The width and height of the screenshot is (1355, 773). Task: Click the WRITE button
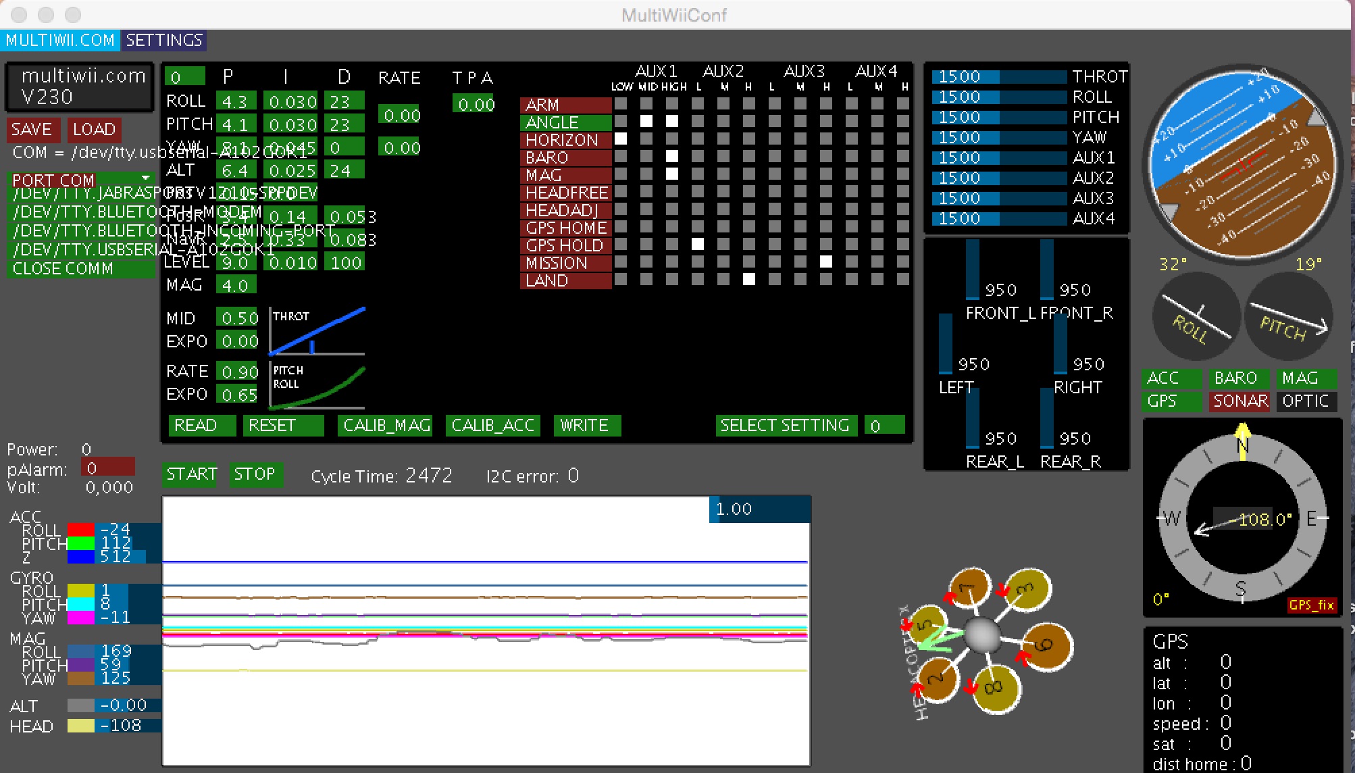coord(587,425)
